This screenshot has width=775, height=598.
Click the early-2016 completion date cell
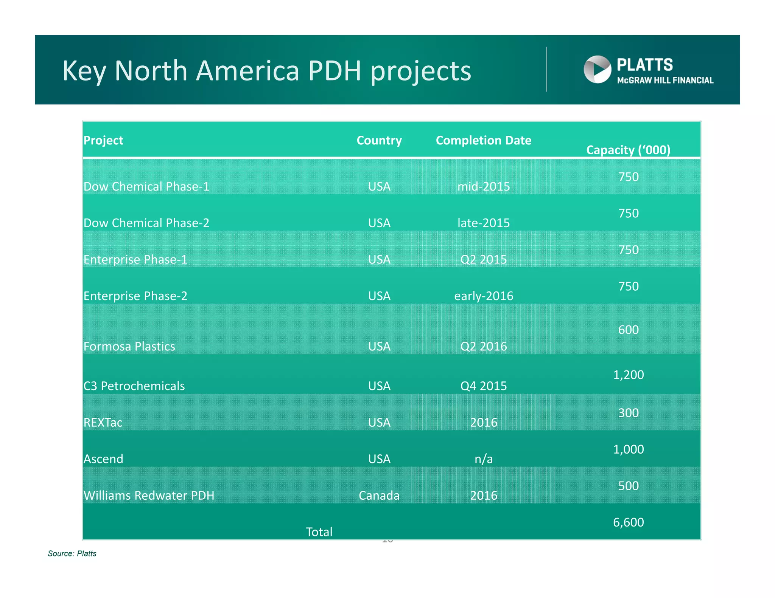pyautogui.click(x=483, y=296)
